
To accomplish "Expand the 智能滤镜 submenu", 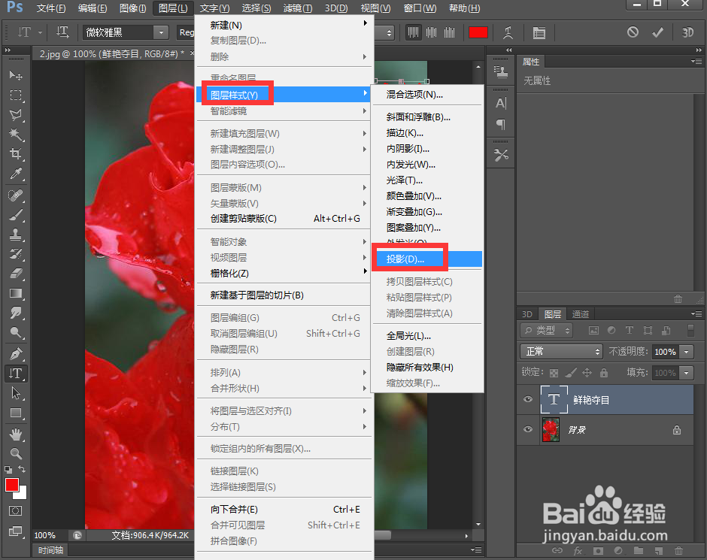I will [284, 110].
